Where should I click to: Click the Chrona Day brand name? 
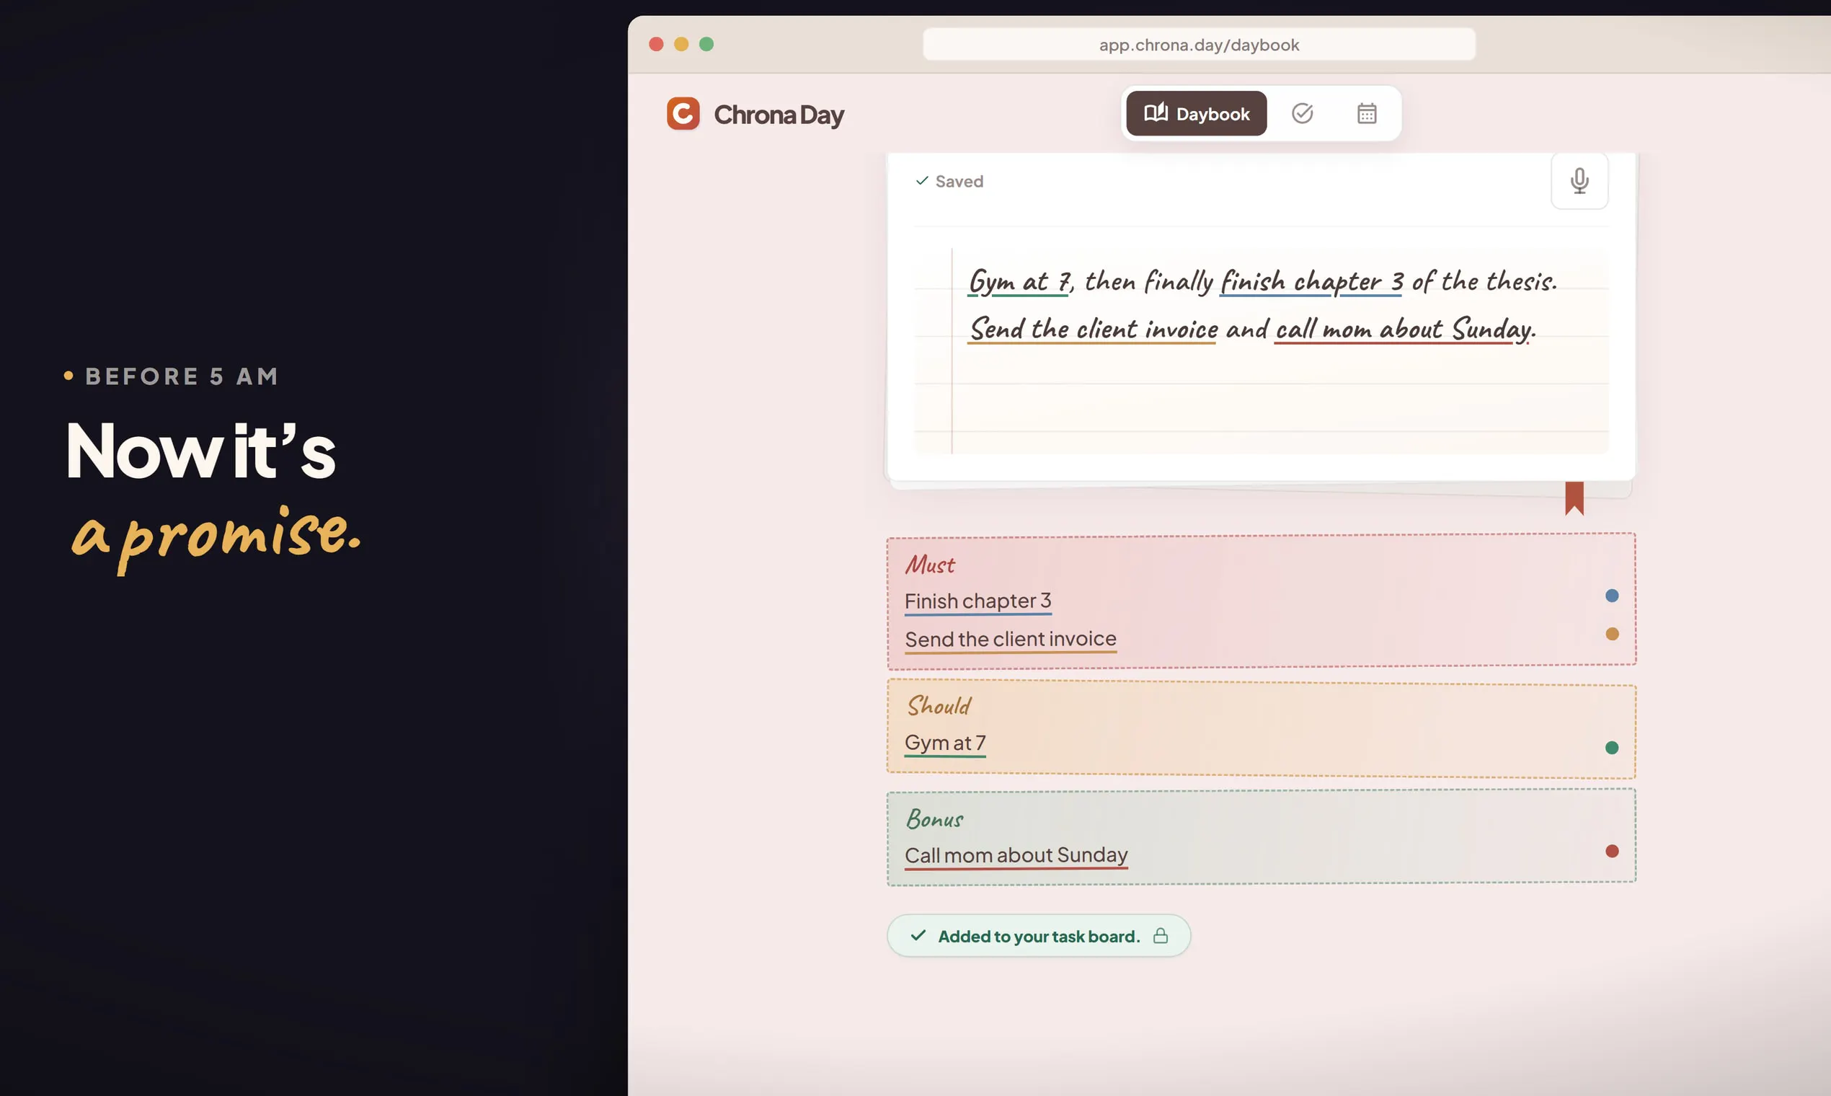(x=779, y=115)
